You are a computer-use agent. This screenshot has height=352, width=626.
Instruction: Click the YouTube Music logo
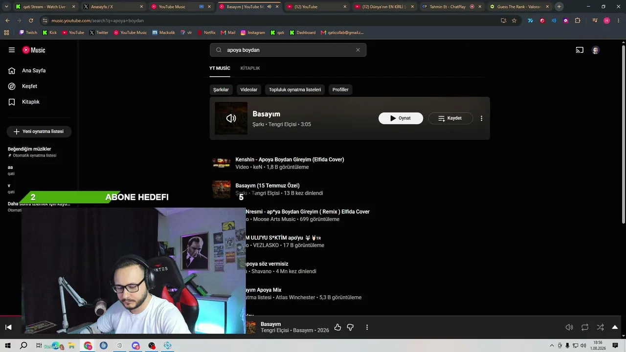(x=34, y=50)
